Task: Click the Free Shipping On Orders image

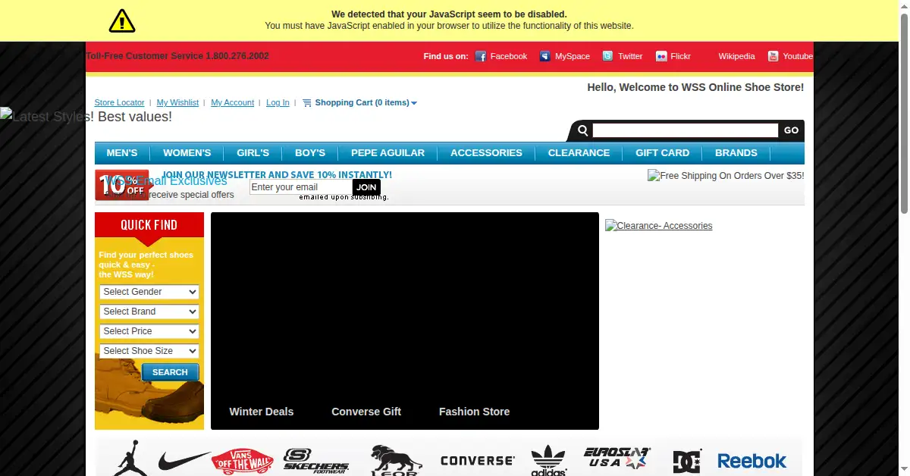Action: (726, 176)
